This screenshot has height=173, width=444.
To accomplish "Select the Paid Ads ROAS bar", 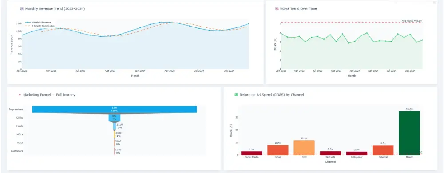I will pos(330,153).
